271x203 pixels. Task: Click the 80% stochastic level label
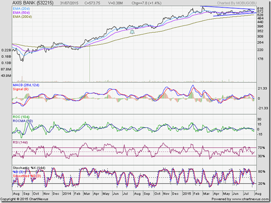(x=262, y=172)
